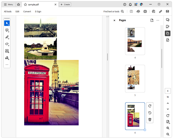Close the Pages panel

point(114,20)
